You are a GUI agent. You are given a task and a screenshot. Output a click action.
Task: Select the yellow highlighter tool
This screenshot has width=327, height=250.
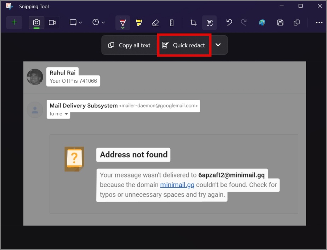pos(139,23)
